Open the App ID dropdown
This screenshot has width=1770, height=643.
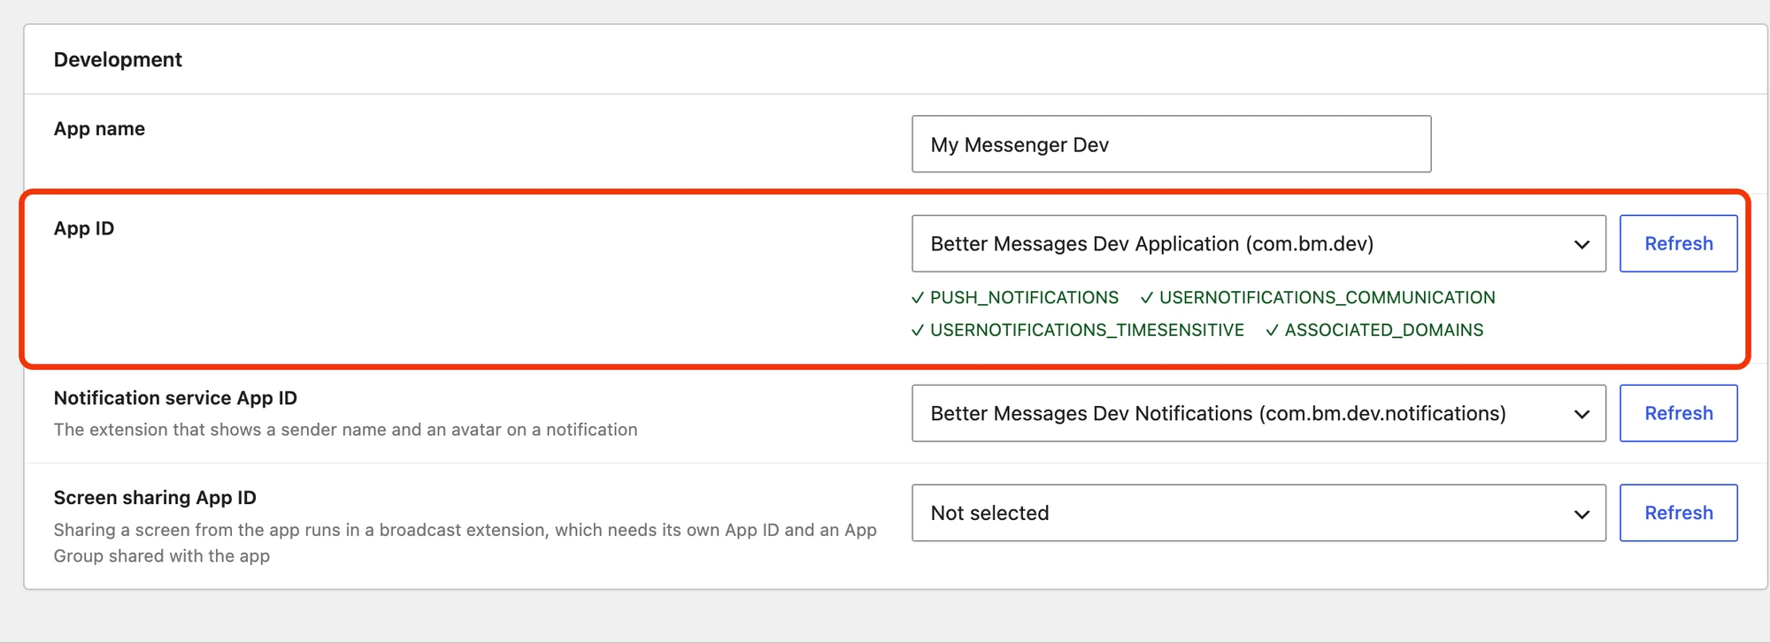coord(1258,243)
